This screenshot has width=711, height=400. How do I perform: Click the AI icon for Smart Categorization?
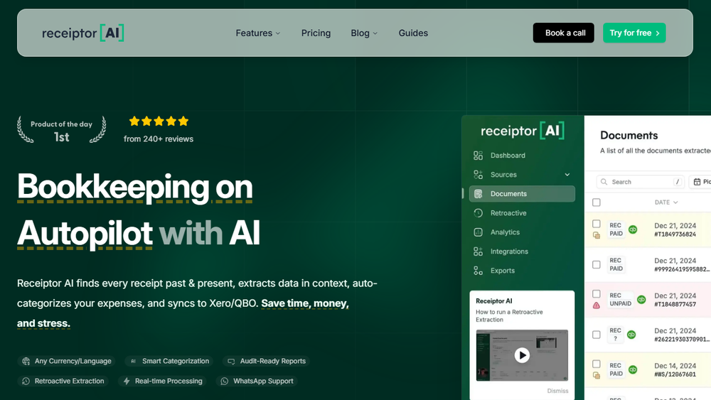(x=133, y=361)
